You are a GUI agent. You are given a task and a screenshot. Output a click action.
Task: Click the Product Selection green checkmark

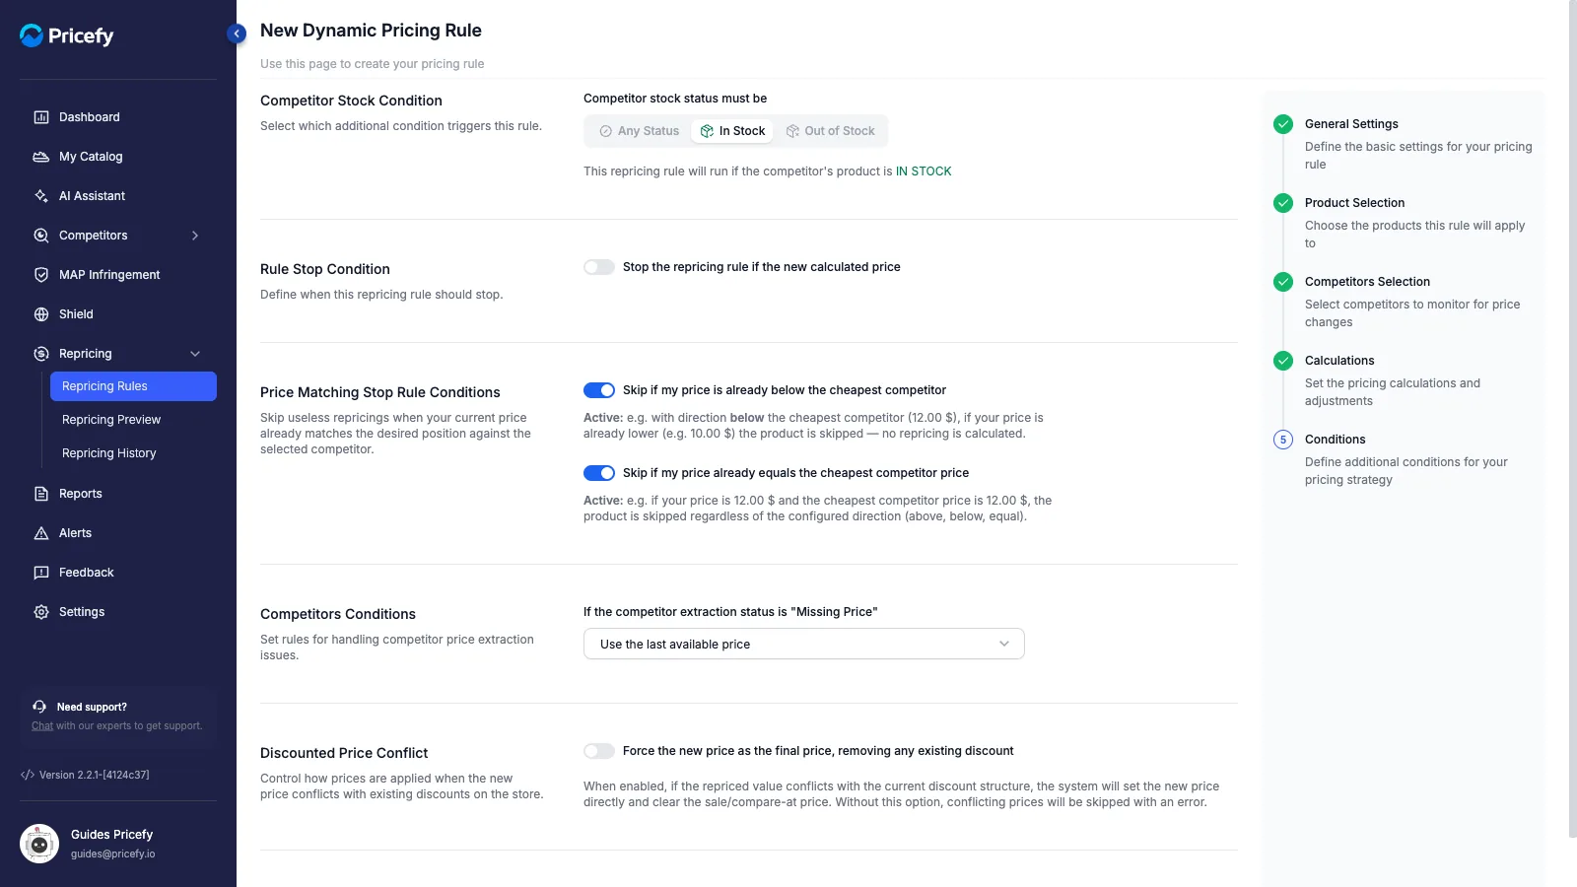(x=1283, y=203)
